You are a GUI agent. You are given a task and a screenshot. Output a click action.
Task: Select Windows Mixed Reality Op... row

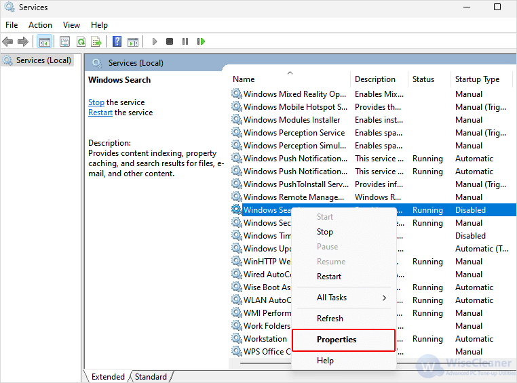point(372,94)
